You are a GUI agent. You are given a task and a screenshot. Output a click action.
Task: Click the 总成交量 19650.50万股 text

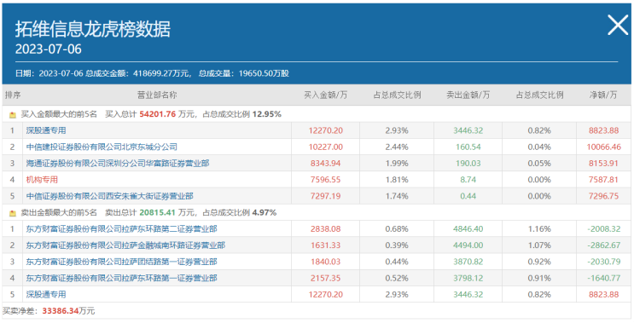244,73
